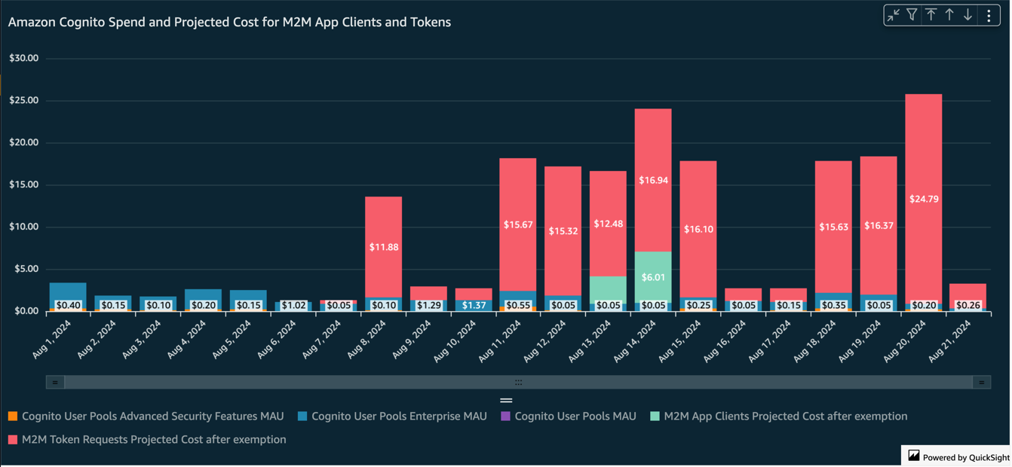Viewport: 1012px width, 467px height.
Task: Click the $12.48 label on the Aug 13 bar
Action: tap(608, 223)
